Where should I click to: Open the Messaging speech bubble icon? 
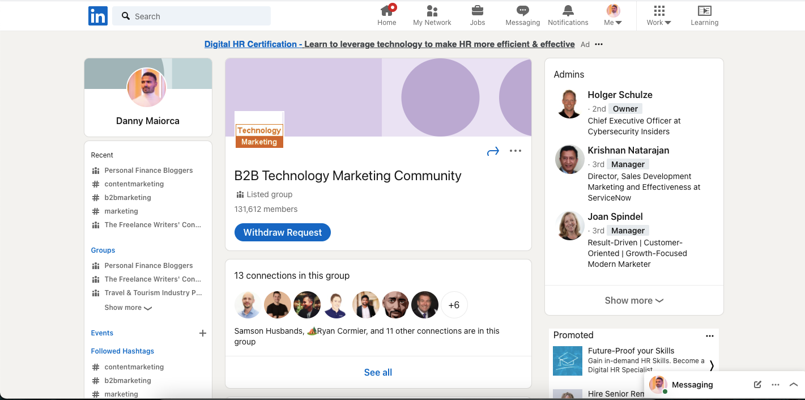522,11
